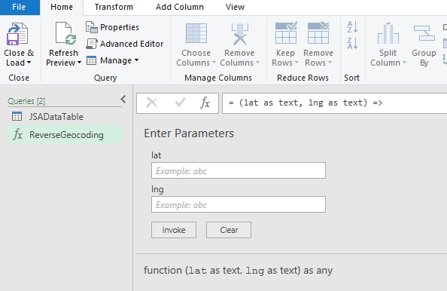The height and width of the screenshot is (291, 447).
Task: Open query Properties
Action: 112,27
